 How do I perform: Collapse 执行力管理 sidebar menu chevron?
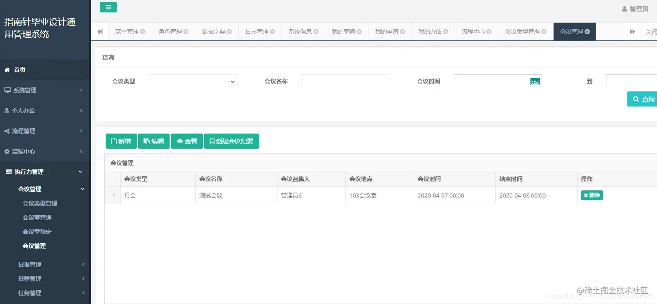[80, 172]
